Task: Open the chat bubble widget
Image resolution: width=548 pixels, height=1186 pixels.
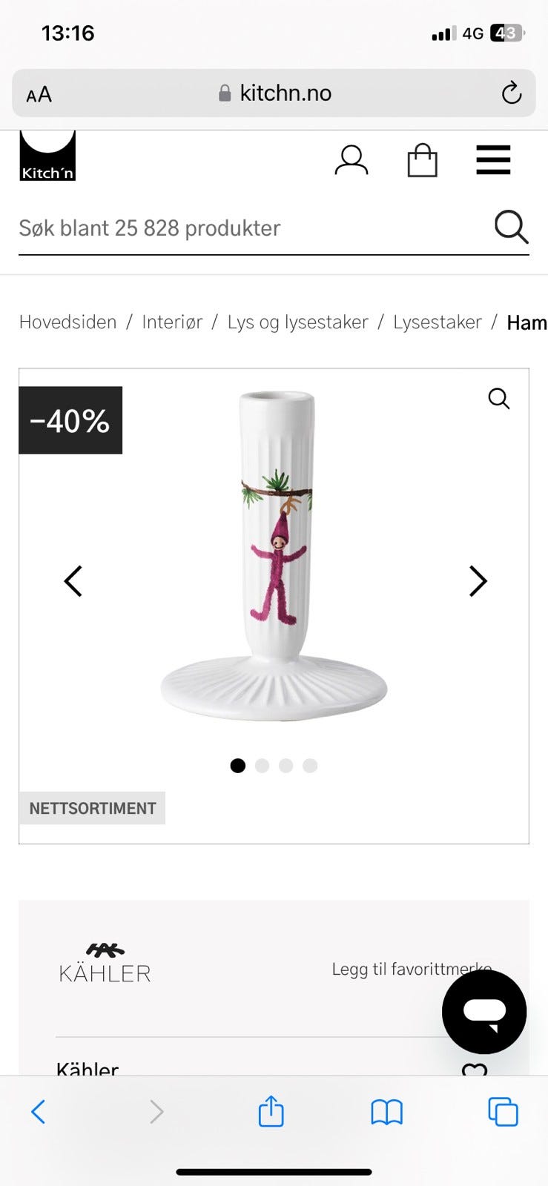Action: point(484,1012)
